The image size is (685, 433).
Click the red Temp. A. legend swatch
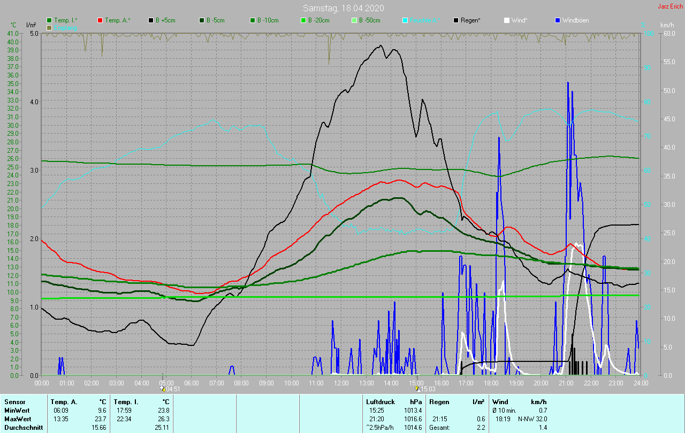coord(100,20)
